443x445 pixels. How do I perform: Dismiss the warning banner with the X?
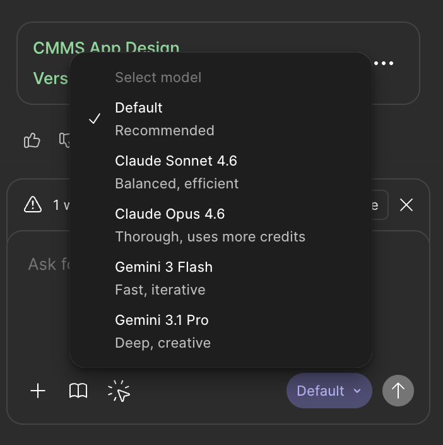tap(406, 205)
